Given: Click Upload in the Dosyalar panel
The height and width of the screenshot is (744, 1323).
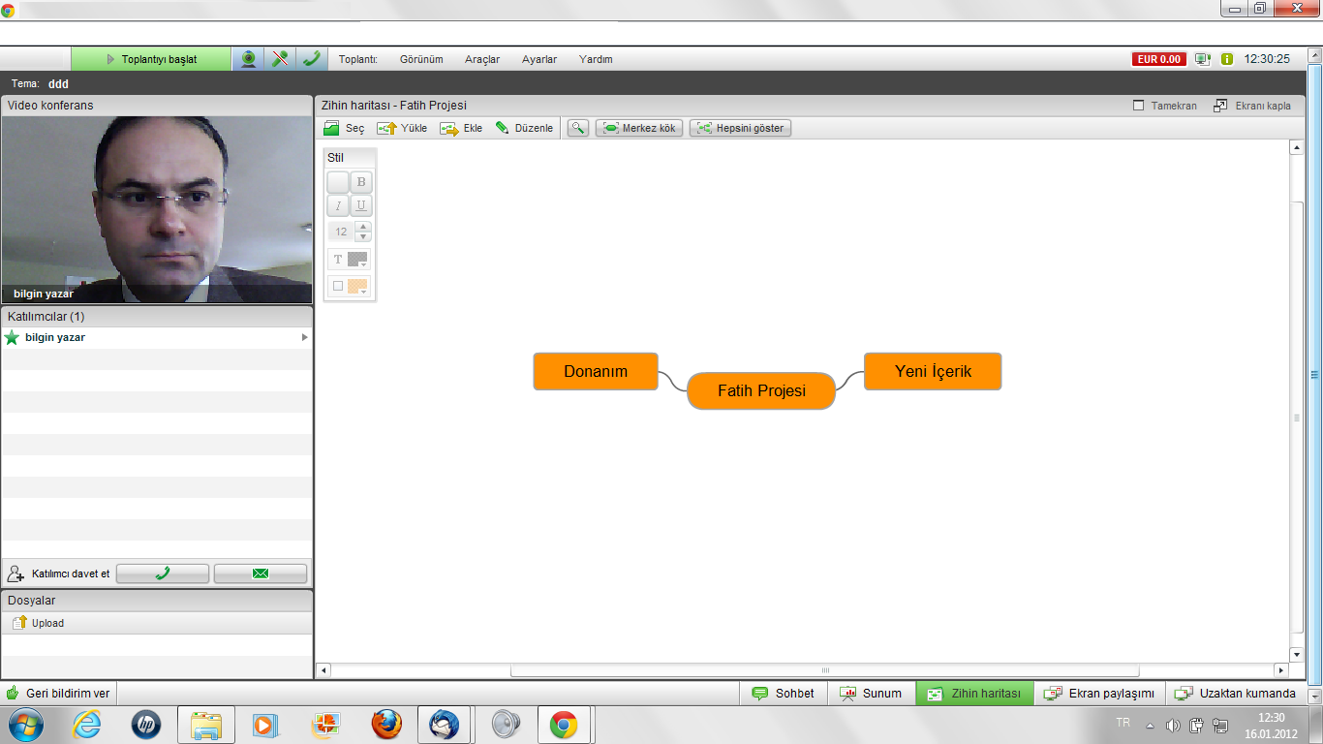Looking at the screenshot, I should point(39,623).
